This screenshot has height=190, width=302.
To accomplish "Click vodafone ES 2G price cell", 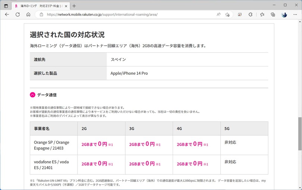I will coord(101,165).
